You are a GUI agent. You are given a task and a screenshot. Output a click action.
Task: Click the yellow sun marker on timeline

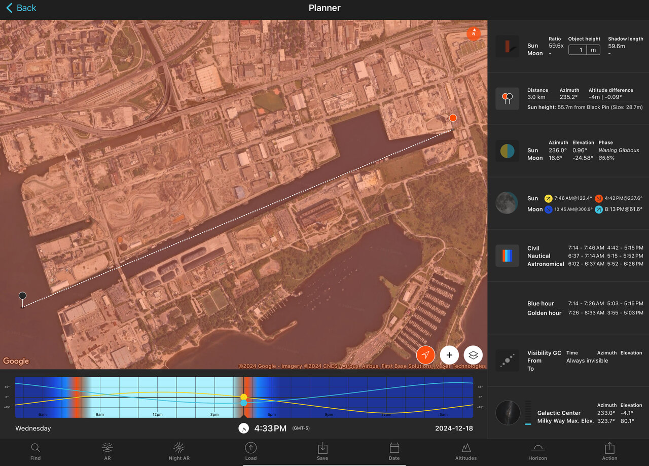pyautogui.click(x=244, y=397)
